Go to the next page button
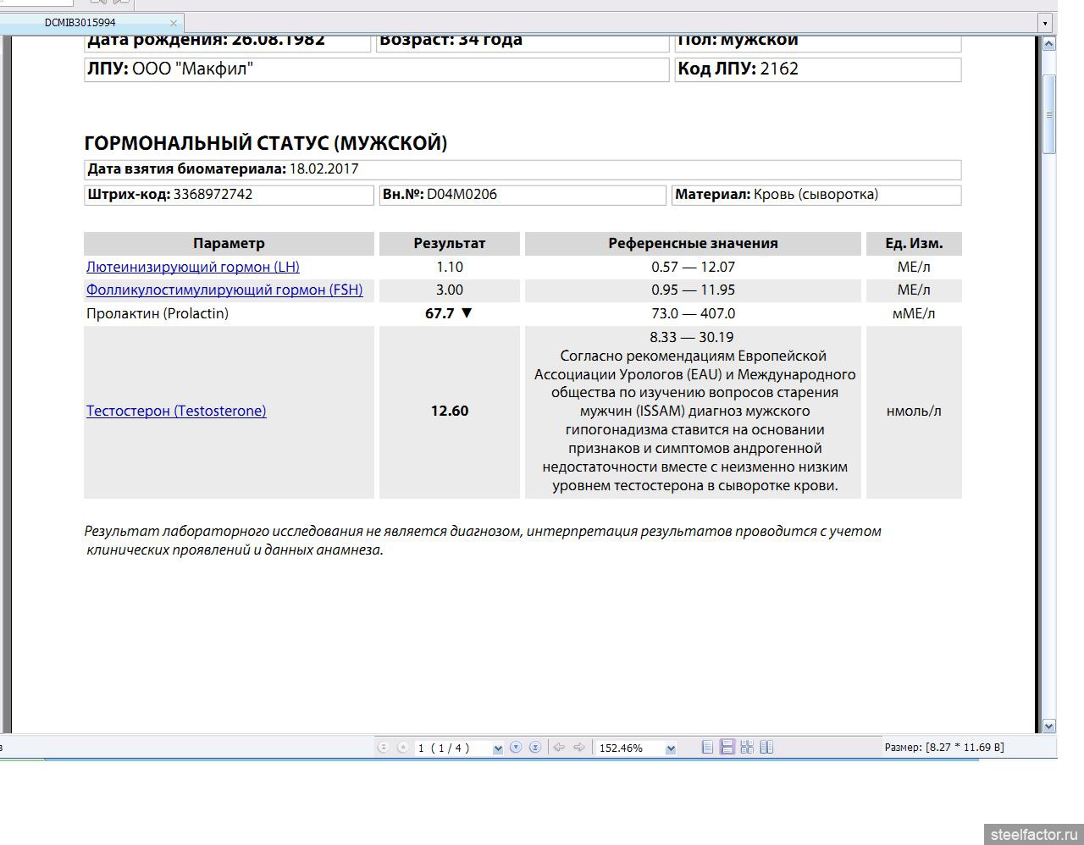 click(516, 747)
